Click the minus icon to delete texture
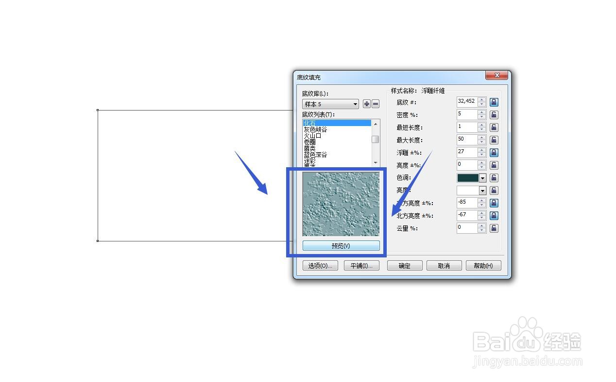 [376, 104]
